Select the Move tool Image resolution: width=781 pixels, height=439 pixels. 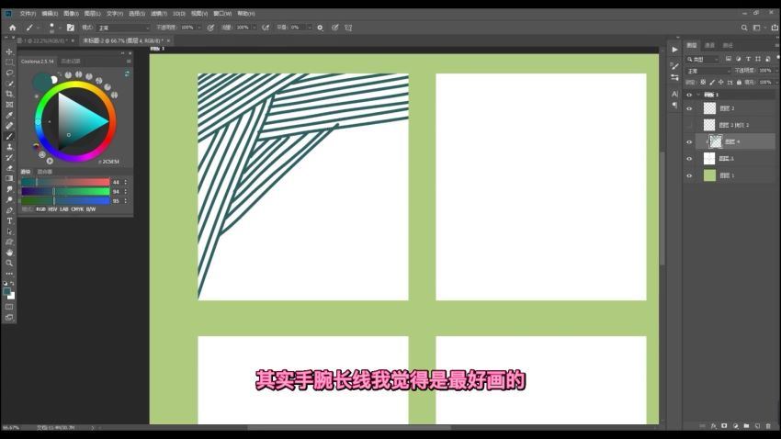pyautogui.click(x=9, y=51)
